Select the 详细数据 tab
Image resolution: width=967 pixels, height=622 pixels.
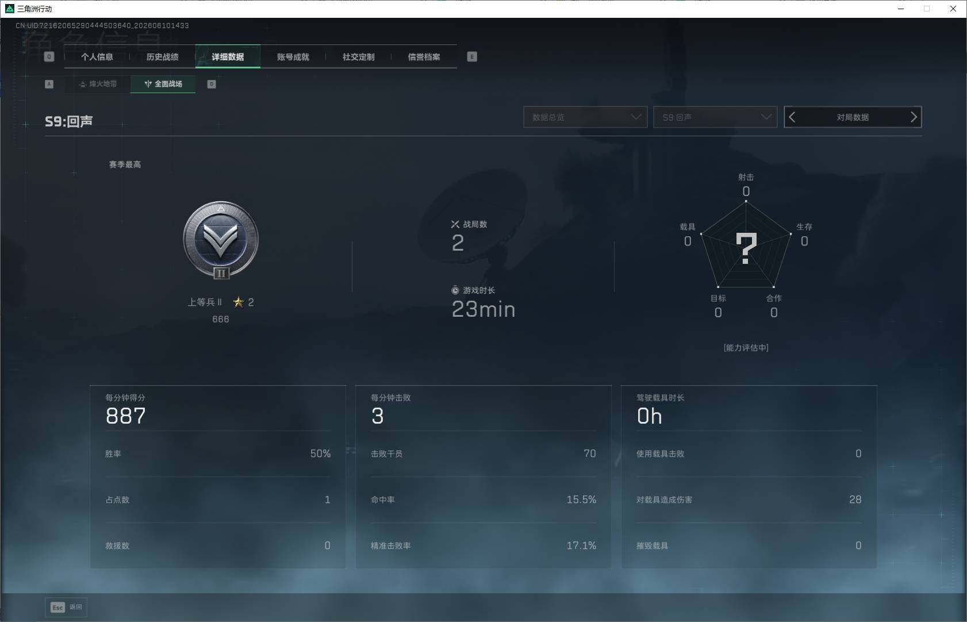click(228, 57)
